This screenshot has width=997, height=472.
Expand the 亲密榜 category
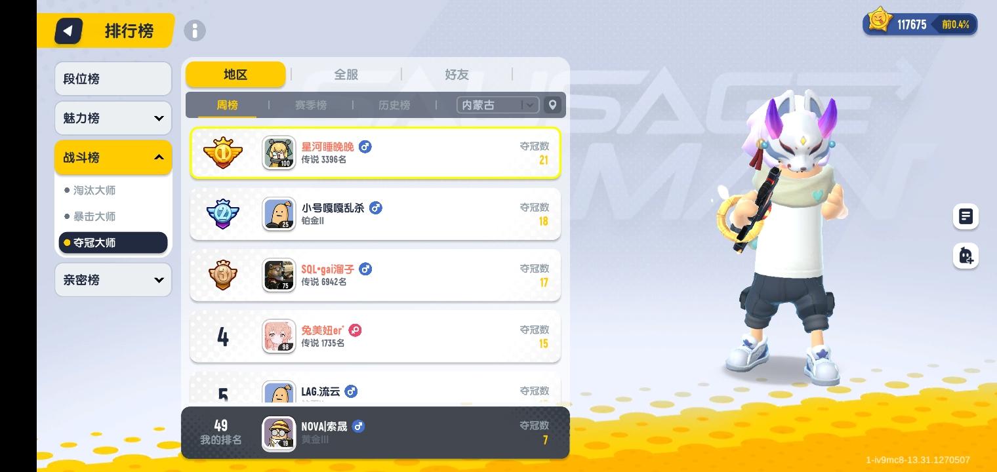(x=113, y=280)
